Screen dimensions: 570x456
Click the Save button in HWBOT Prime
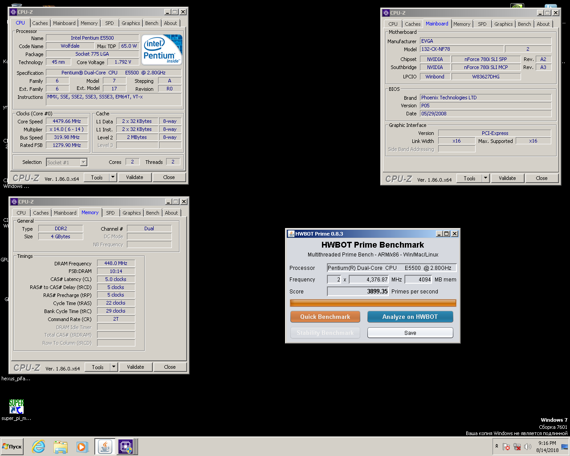pos(410,333)
